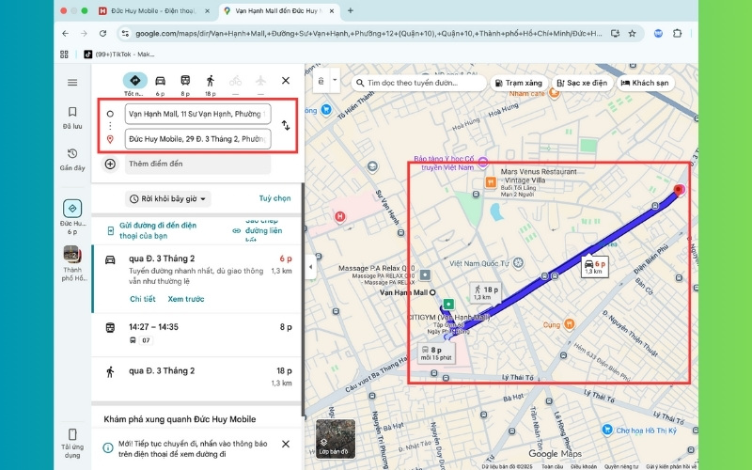Select the driving car travel mode
The height and width of the screenshot is (470, 752).
tap(160, 81)
